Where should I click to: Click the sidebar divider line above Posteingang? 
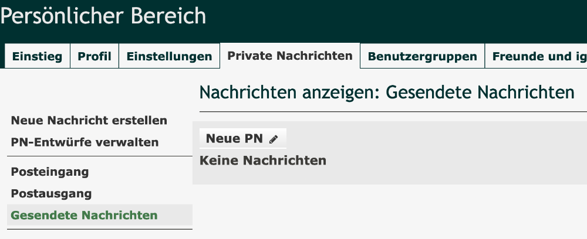click(x=100, y=156)
